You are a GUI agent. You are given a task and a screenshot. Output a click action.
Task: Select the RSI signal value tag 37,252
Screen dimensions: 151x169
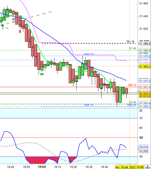(143, 151)
